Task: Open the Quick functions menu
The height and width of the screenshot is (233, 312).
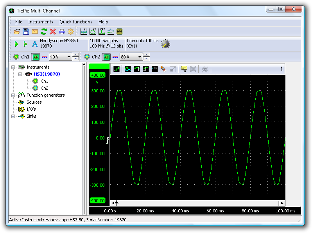Action: [76, 22]
